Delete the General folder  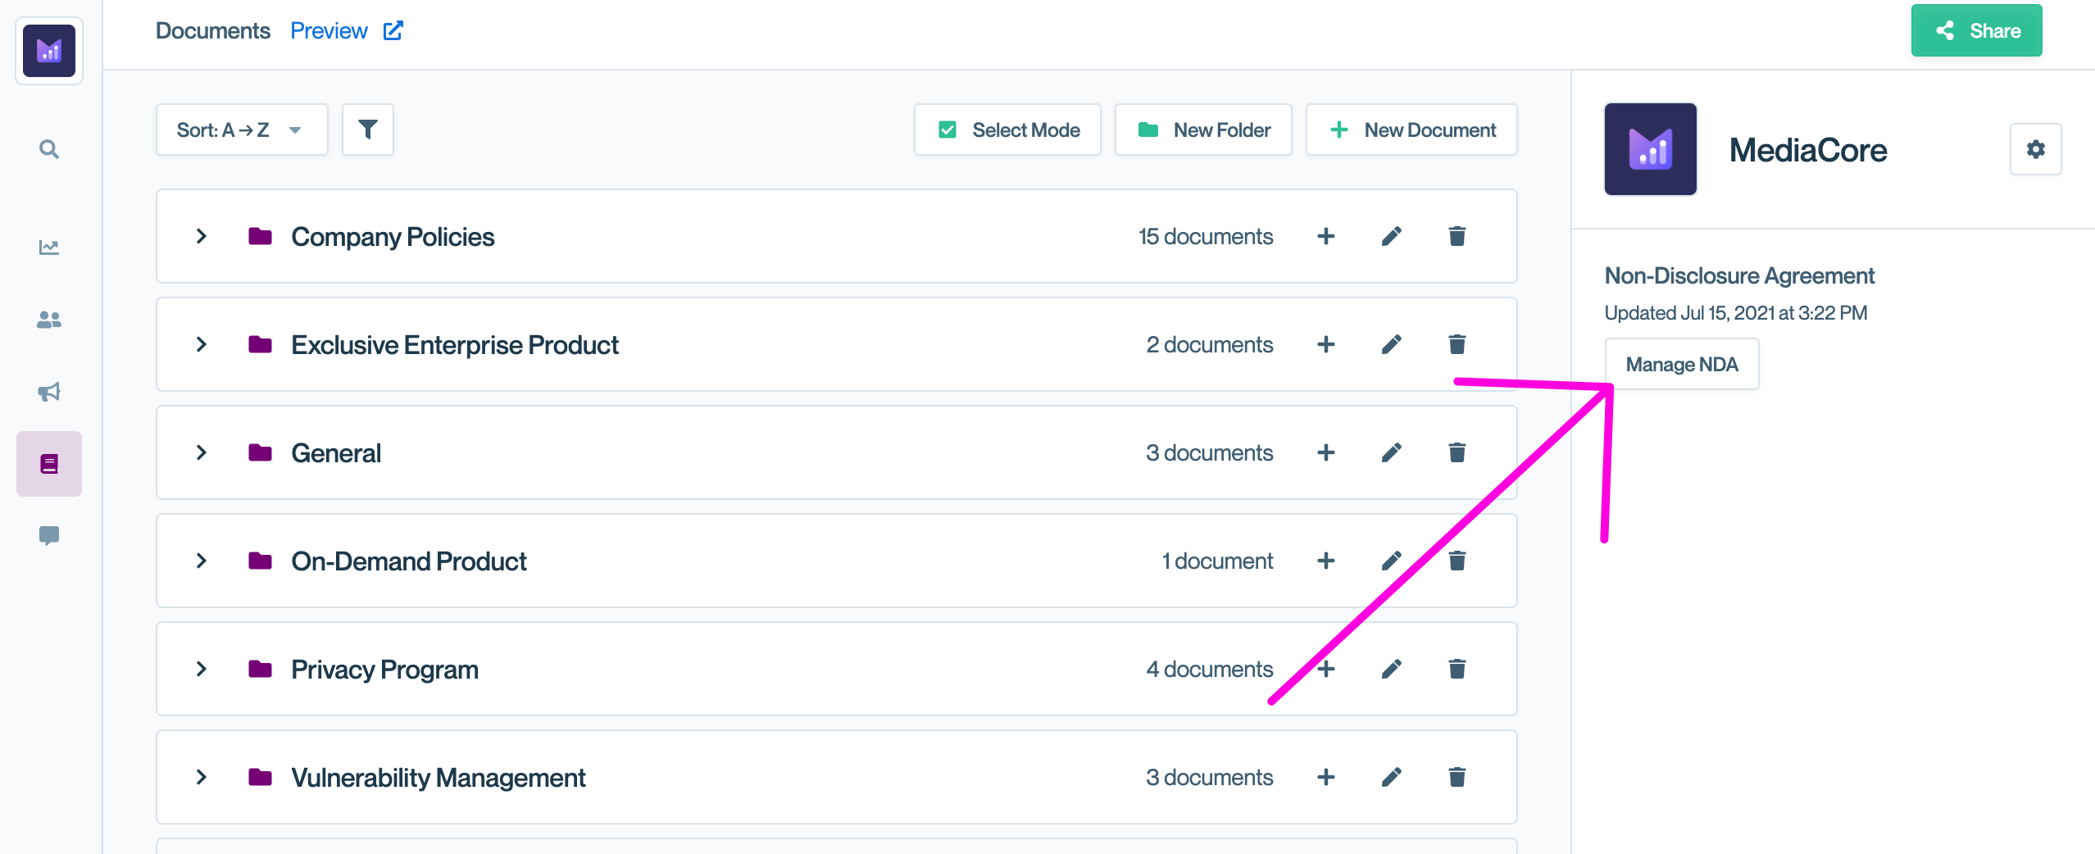click(x=1457, y=452)
